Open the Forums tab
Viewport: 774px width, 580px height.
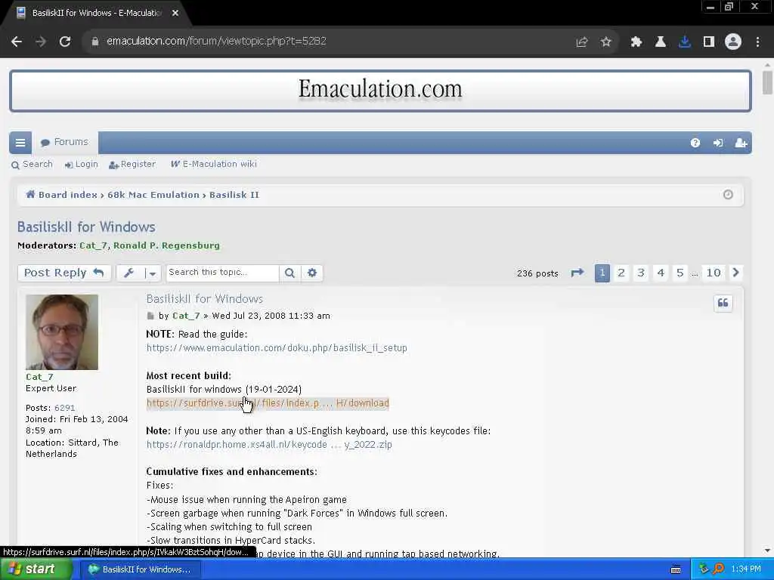[x=65, y=142]
